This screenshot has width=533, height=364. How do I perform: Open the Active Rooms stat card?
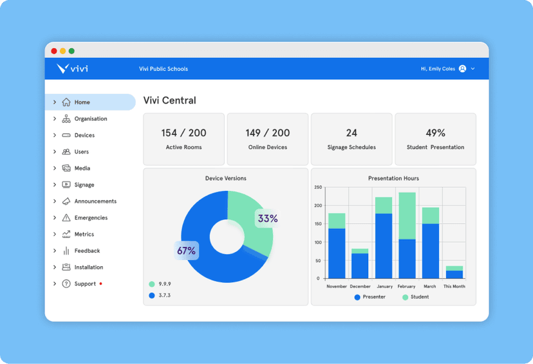pos(183,139)
